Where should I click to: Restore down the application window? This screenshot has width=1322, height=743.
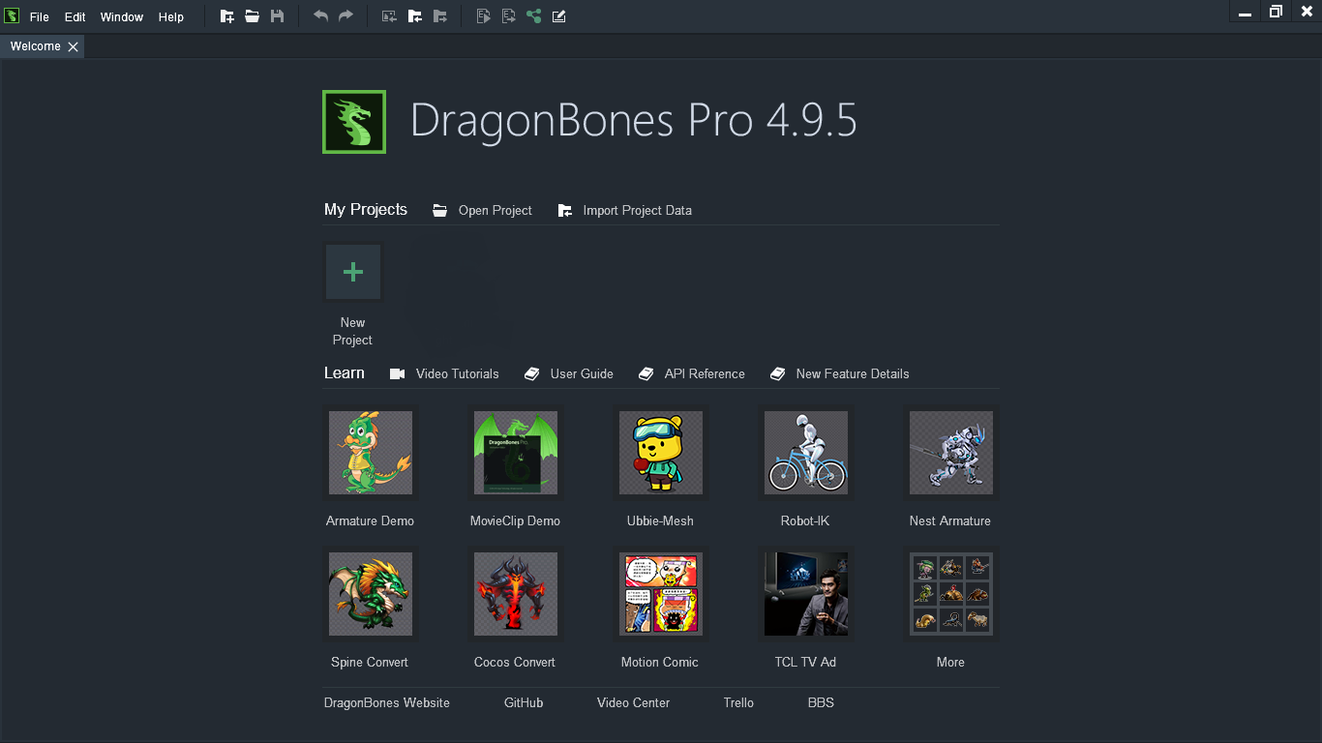1276,12
